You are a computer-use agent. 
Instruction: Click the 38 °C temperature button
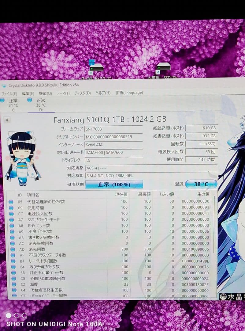coord(201,184)
